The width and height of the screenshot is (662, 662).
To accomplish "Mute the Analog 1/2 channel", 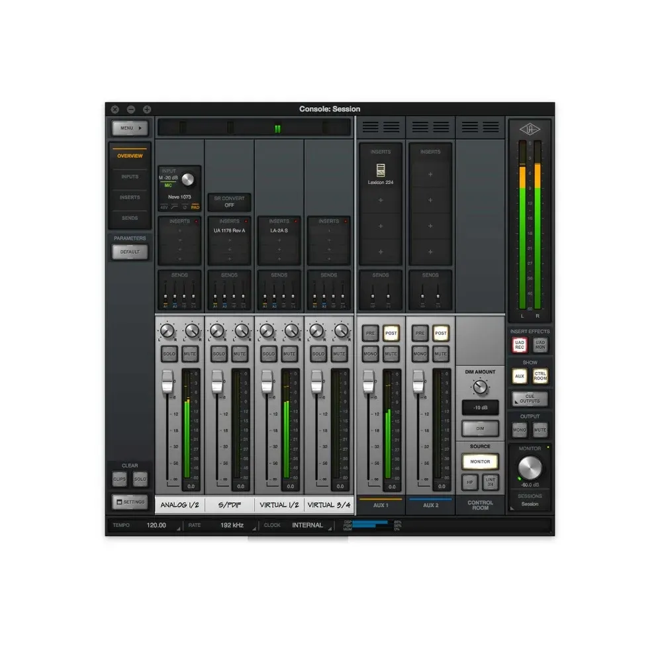I will pos(189,354).
